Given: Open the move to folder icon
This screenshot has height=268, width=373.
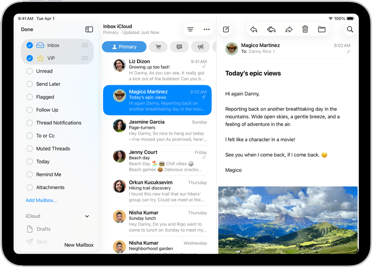Looking at the screenshot, I should point(322,29).
